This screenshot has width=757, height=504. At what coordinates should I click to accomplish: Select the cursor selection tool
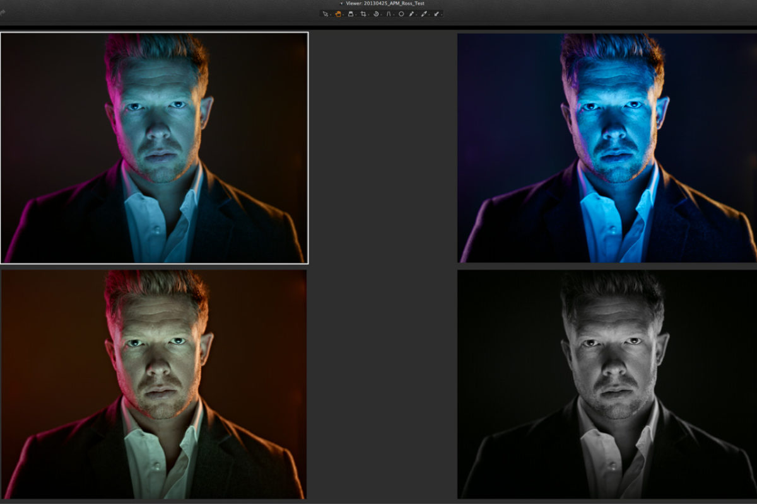(325, 14)
